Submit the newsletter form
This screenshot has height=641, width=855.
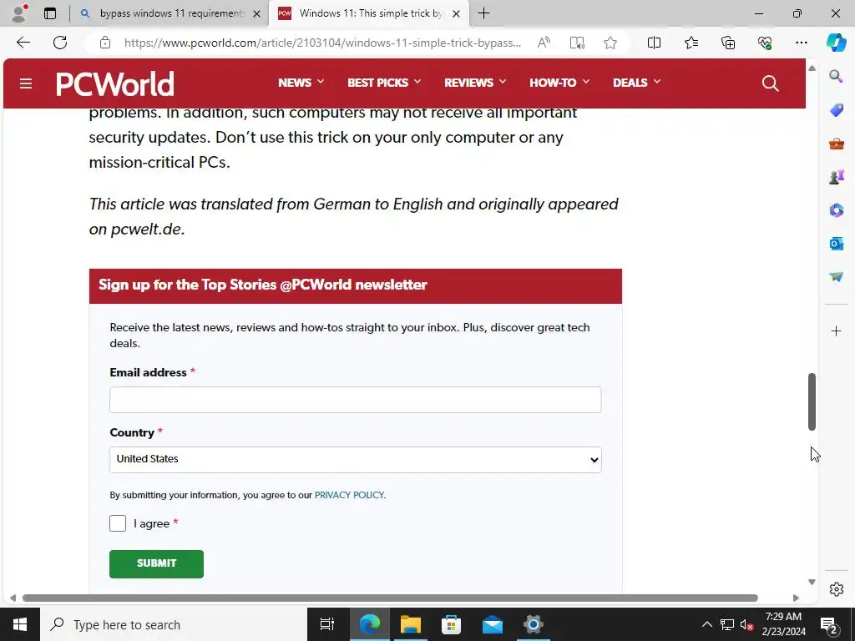[x=156, y=563]
